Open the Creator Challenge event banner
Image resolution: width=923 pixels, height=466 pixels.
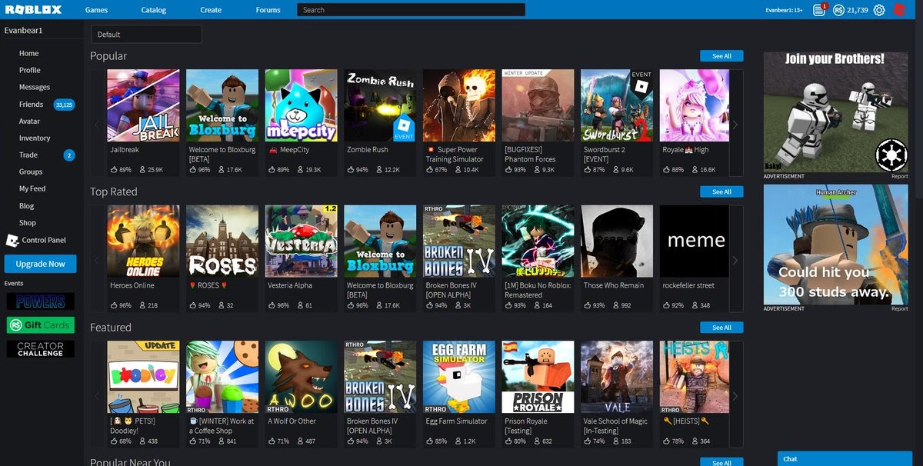tap(41, 349)
